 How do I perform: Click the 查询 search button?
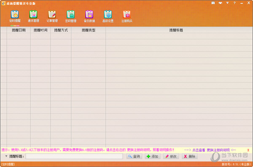pyautogui.click(x=134, y=156)
